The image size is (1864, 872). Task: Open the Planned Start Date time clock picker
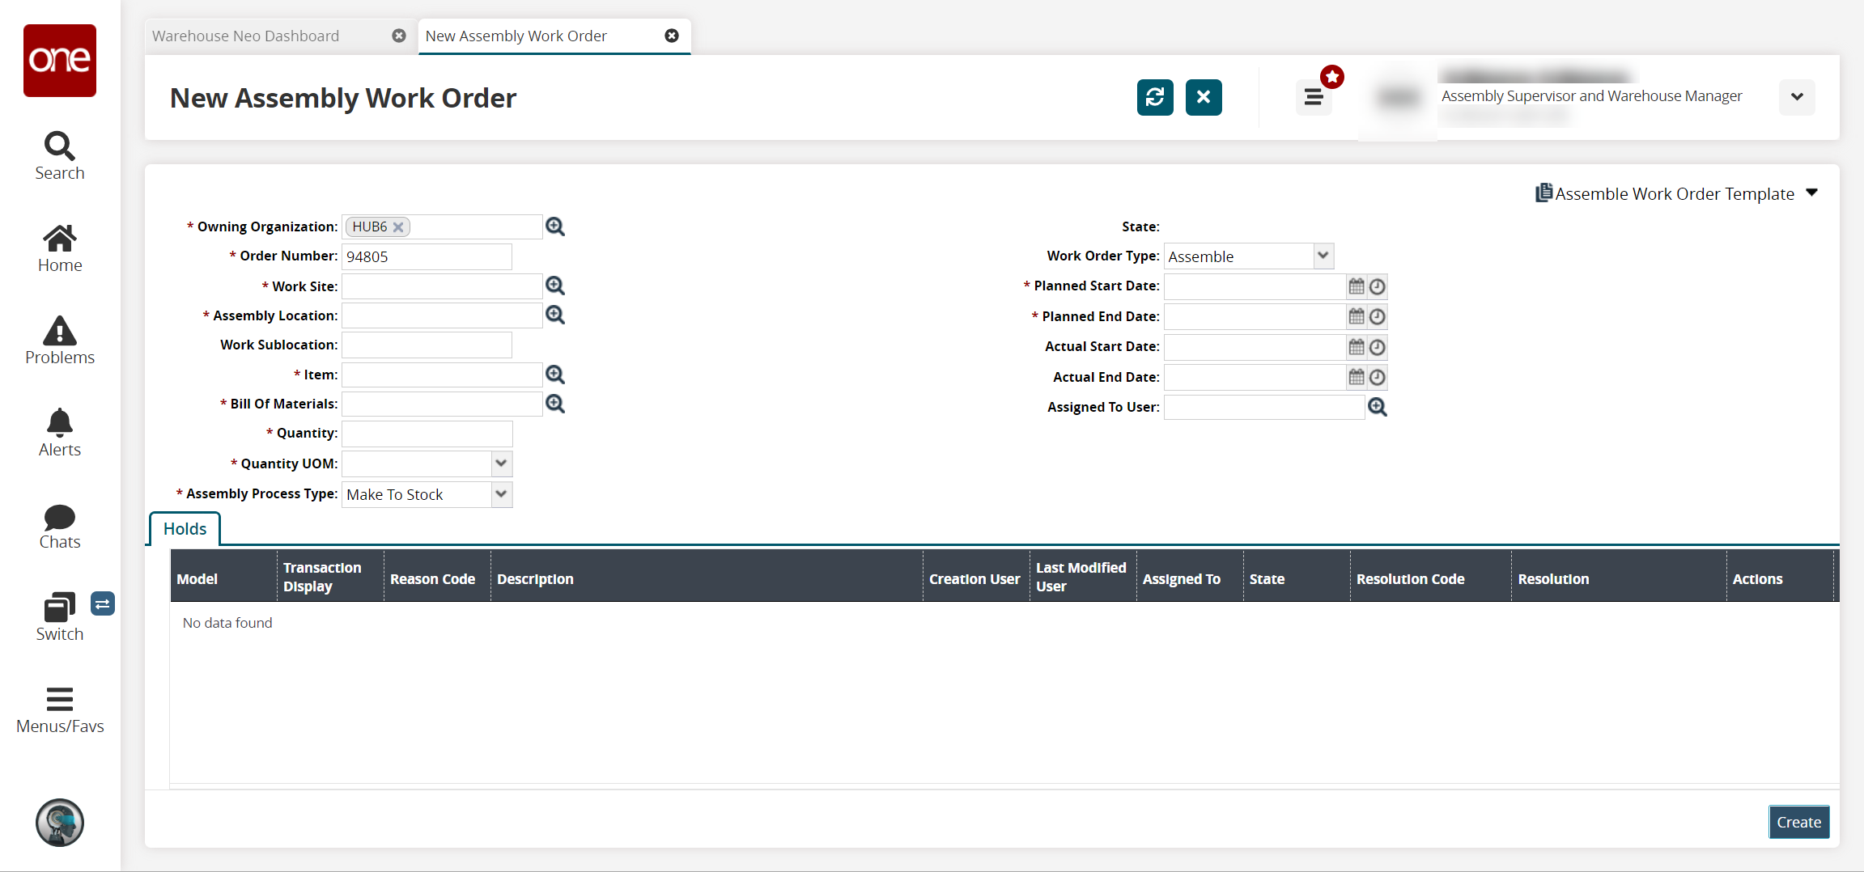(x=1377, y=286)
